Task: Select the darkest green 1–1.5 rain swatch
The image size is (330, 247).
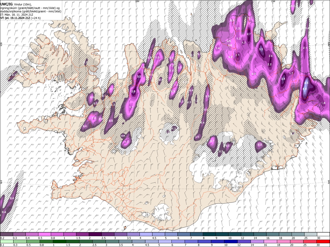Action: point(59,241)
